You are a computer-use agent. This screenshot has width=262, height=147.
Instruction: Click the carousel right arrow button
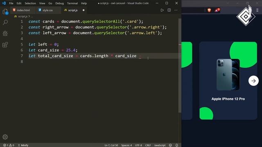pyautogui.click(x=253, y=81)
